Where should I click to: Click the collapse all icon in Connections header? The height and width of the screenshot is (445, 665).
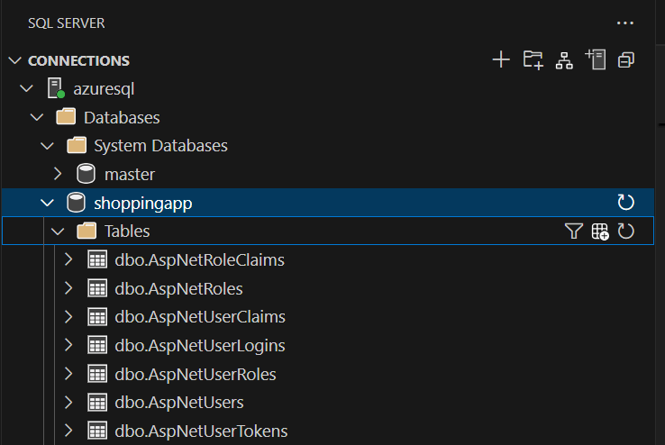pos(626,60)
